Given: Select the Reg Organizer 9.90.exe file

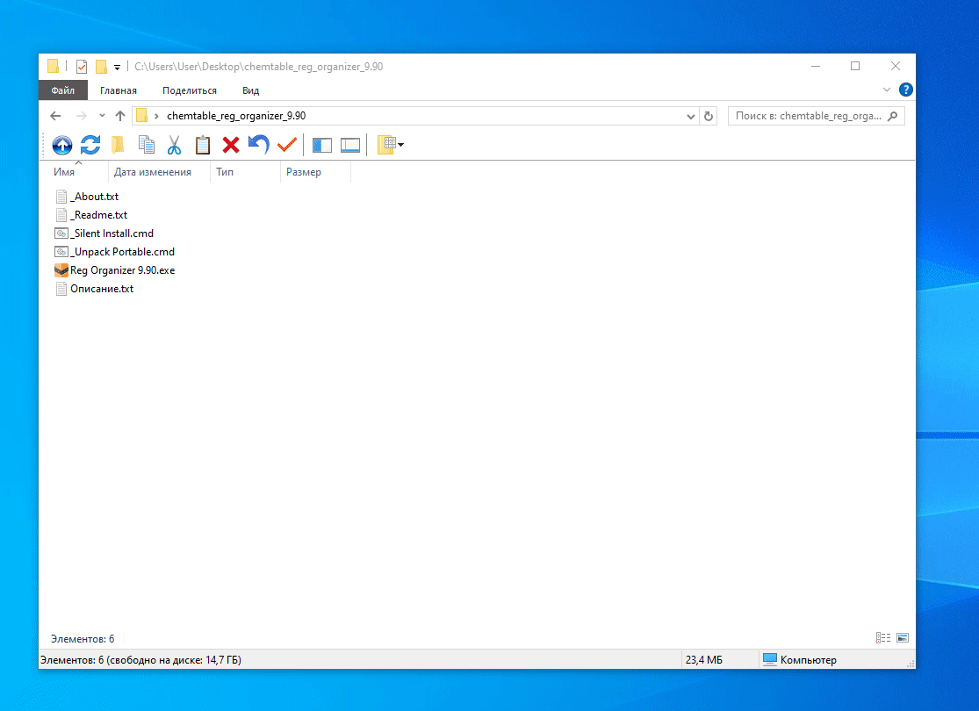Looking at the screenshot, I should coord(122,270).
